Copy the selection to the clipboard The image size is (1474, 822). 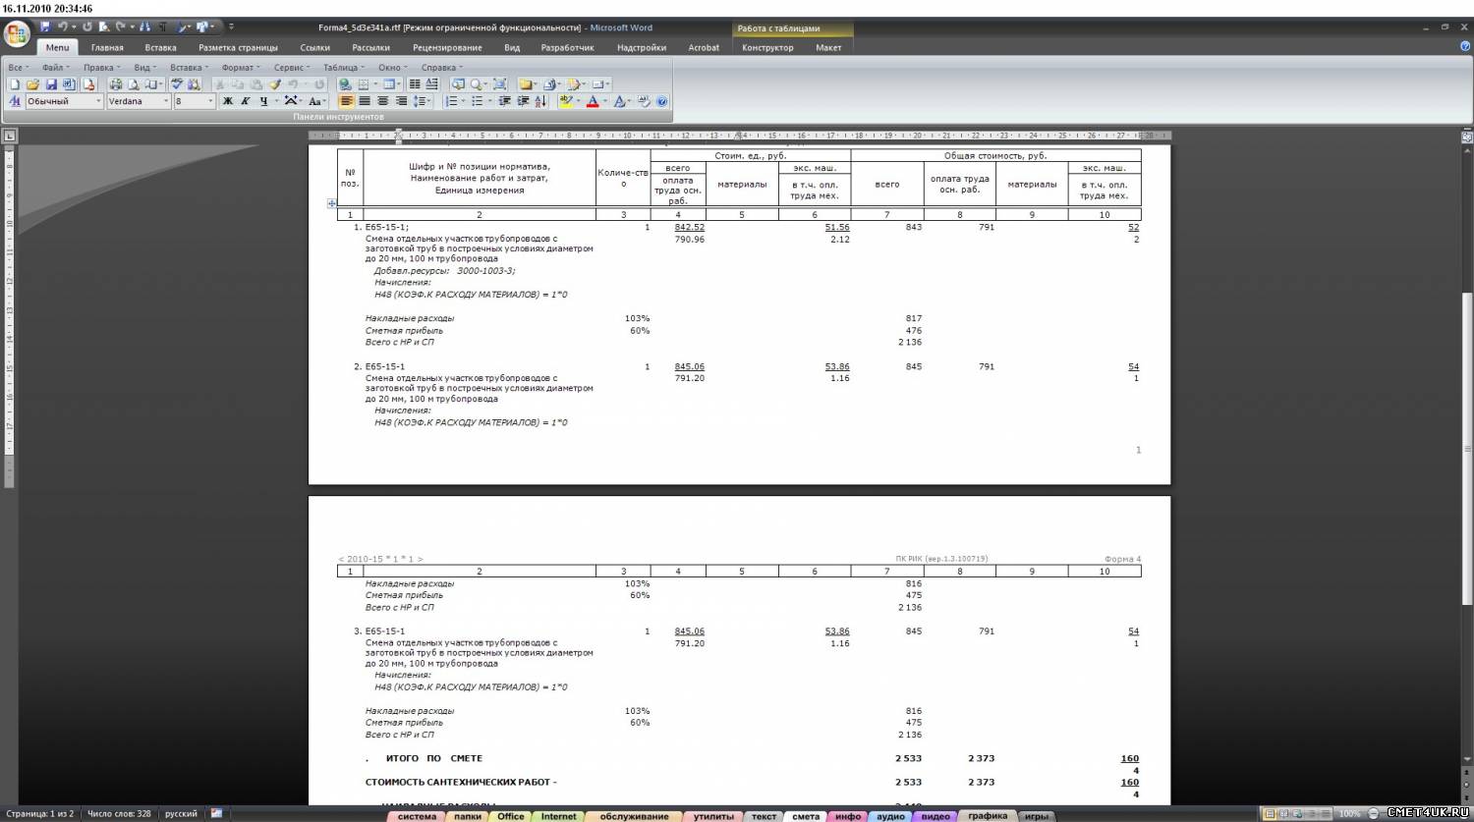238,84
